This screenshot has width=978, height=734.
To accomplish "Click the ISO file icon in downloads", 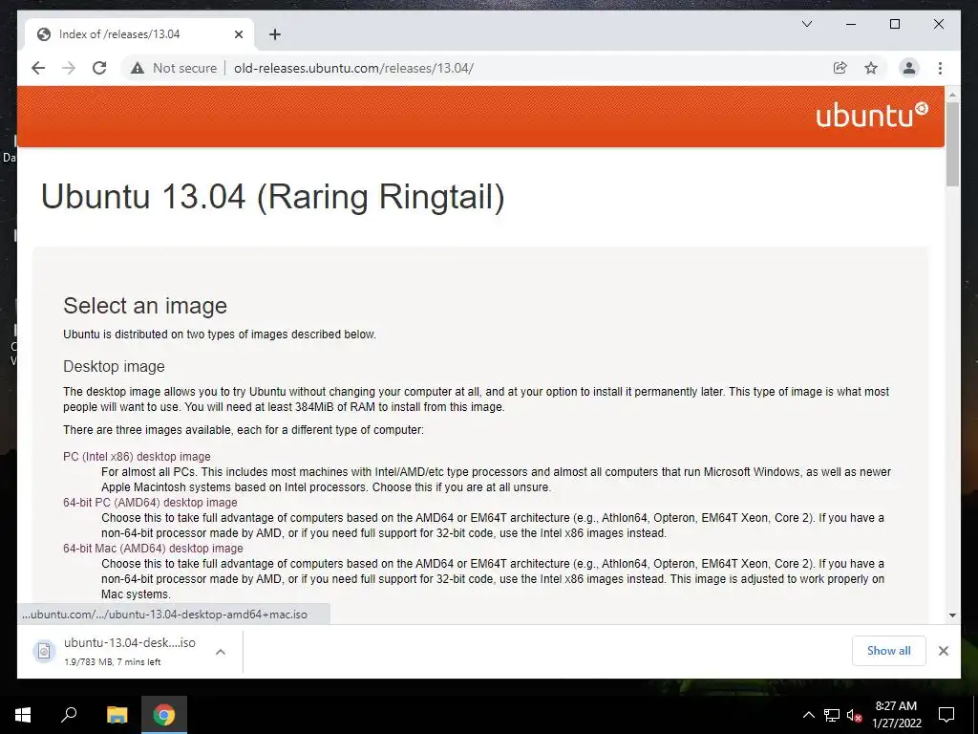I will 44,651.
